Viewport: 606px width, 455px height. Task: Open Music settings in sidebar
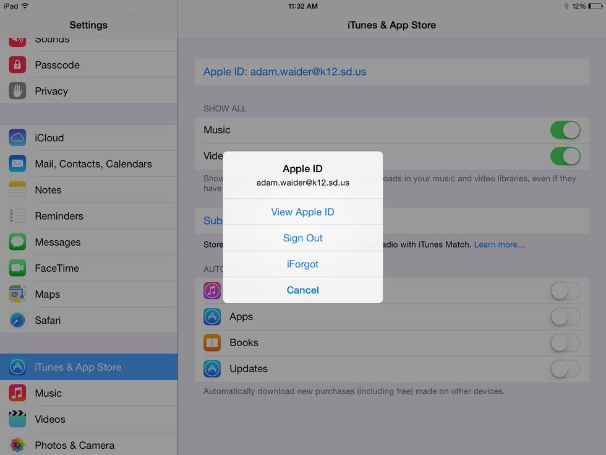(x=89, y=392)
